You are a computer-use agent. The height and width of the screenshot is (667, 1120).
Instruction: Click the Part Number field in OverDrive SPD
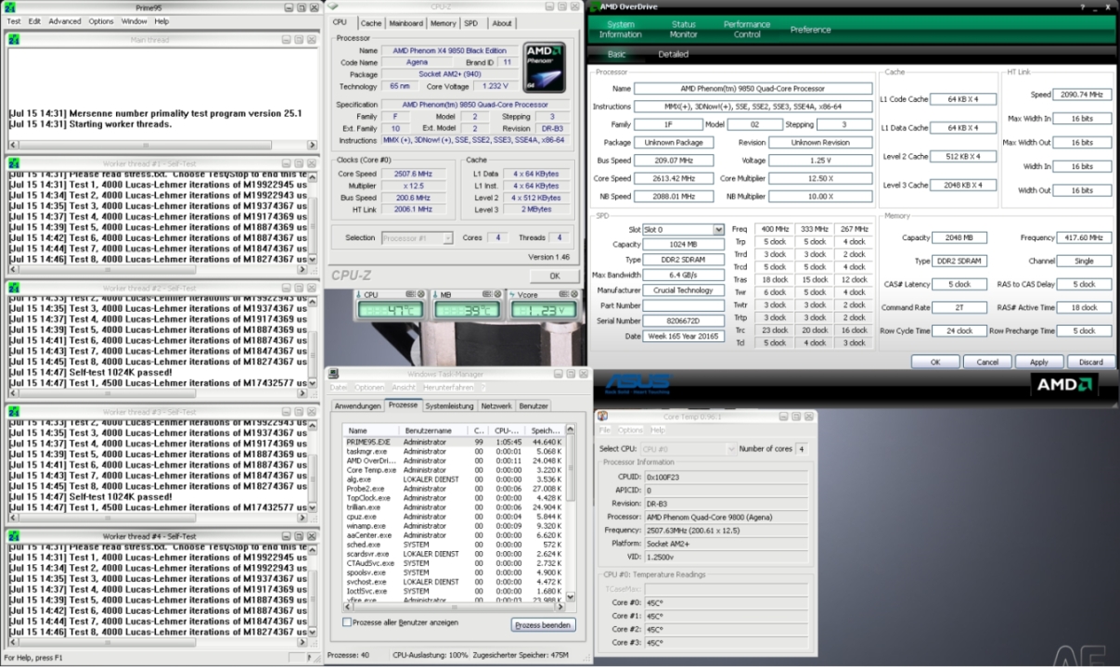point(685,305)
